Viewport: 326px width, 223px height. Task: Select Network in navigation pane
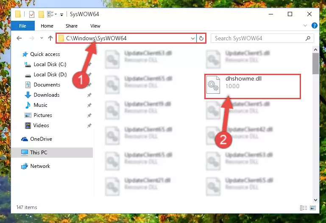(x=40, y=166)
